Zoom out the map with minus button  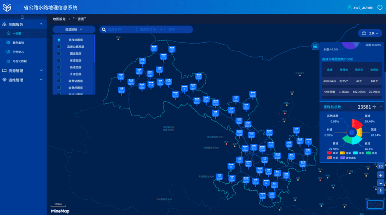click(x=381, y=183)
